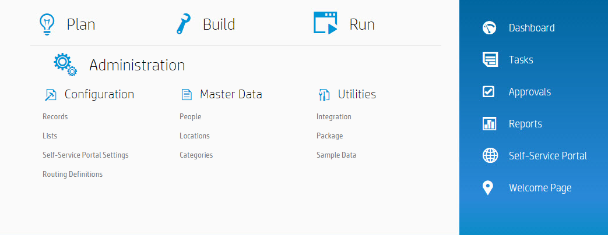
Task: Open the Run menu section
Action: click(x=361, y=24)
